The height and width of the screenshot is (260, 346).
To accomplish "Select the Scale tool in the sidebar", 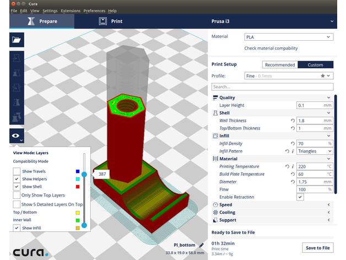I will [17, 73].
